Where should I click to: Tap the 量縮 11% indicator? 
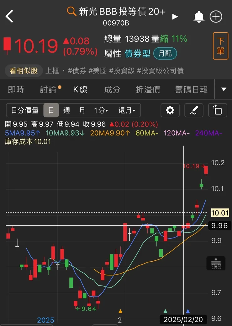tap(169, 39)
